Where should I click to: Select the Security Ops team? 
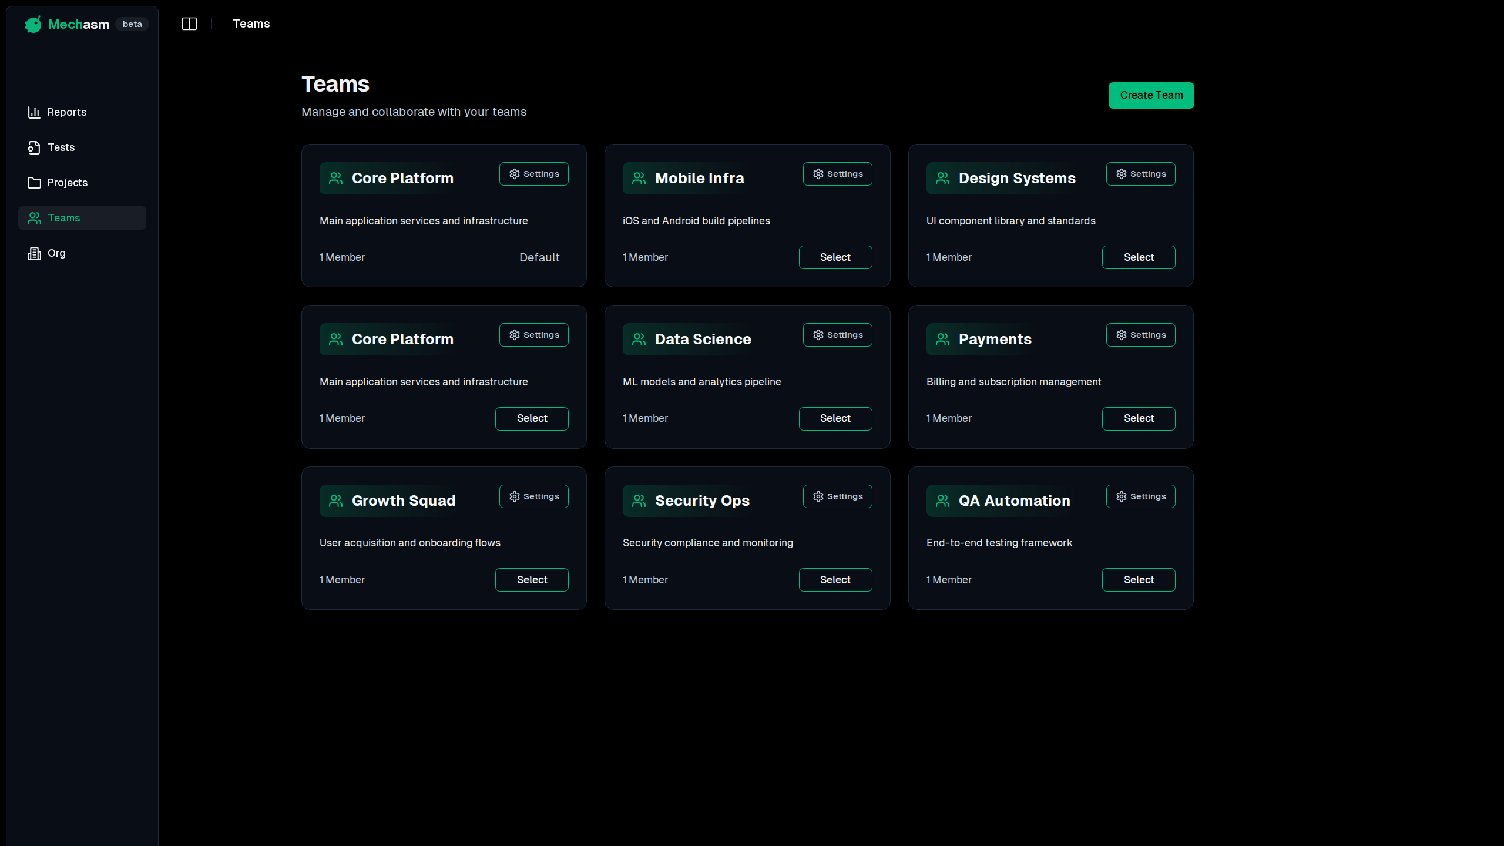click(835, 579)
